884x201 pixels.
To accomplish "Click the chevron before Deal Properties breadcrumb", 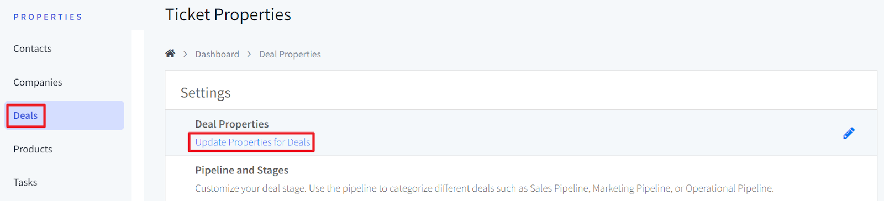I will click(249, 54).
